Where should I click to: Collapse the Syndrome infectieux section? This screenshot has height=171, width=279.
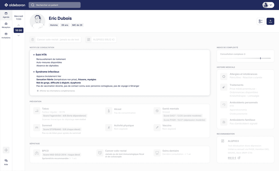[34, 71]
